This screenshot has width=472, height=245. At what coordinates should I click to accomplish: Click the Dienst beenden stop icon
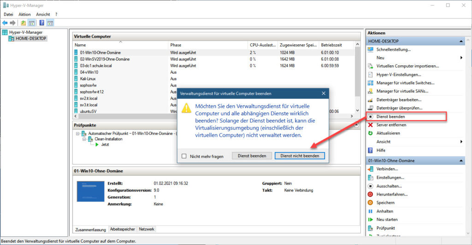371,117
